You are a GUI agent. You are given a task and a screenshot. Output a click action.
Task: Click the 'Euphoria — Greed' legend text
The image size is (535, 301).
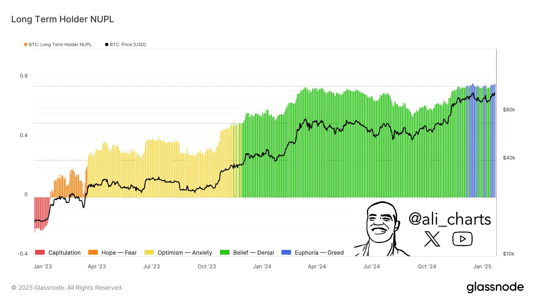coord(319,253)
